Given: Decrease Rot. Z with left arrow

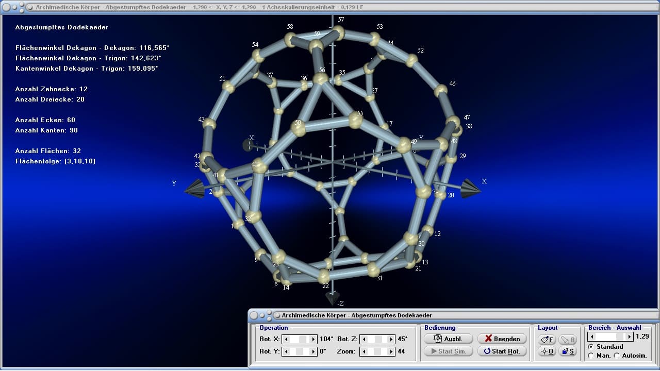Looking at the screenshot, I should tap(364, 339).
